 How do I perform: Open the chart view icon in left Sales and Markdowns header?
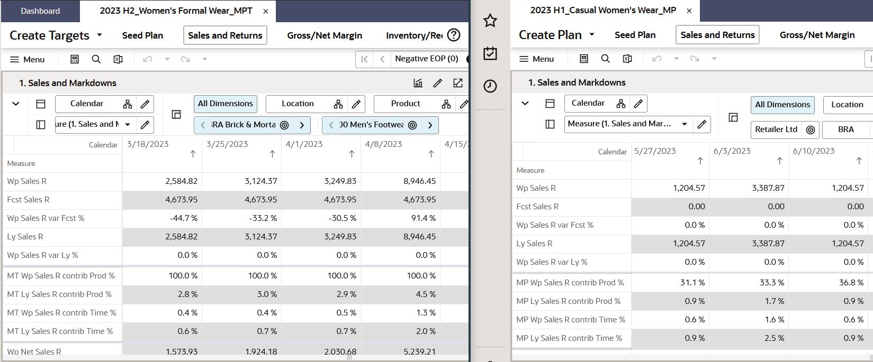[x=418, y=83]
